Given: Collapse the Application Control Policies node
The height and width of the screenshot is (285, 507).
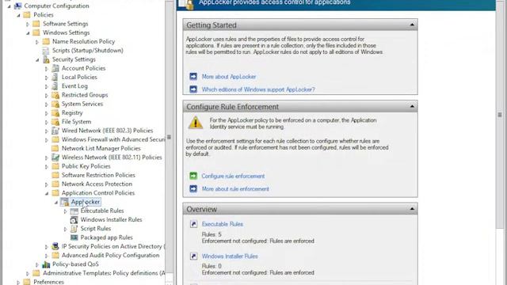Looking at the screenshot, I should point(47,193).
